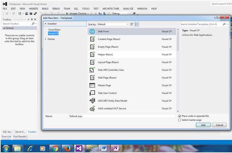This screenshot has height=153, width=232.
Task: Click the Name field containing Default.aspx
Action: click(122, 116)
